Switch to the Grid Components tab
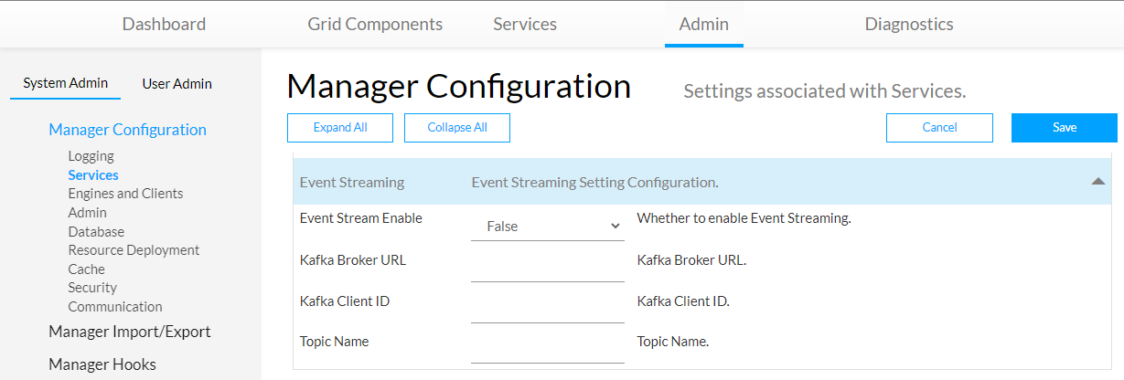This screenshot has width=1124, height=380. tap(375, 24)
